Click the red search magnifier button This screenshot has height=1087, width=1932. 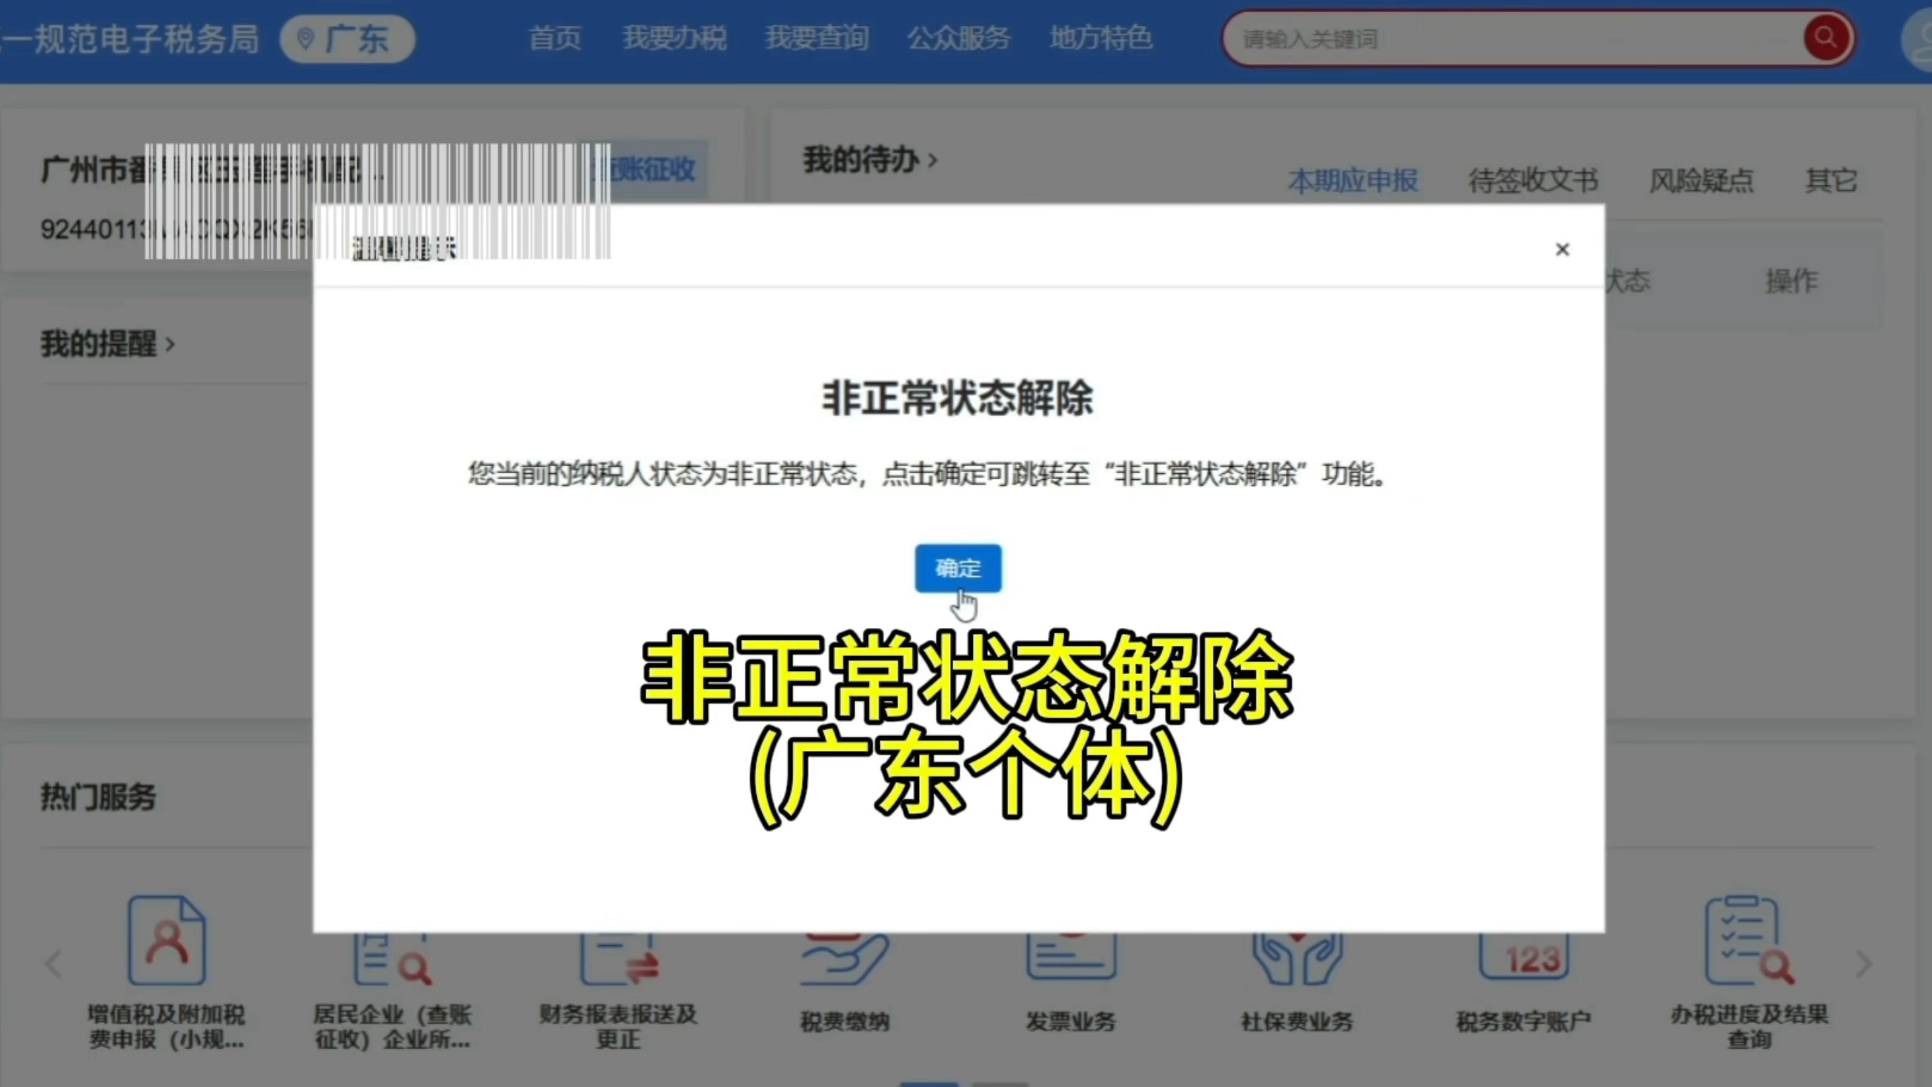1826,37
